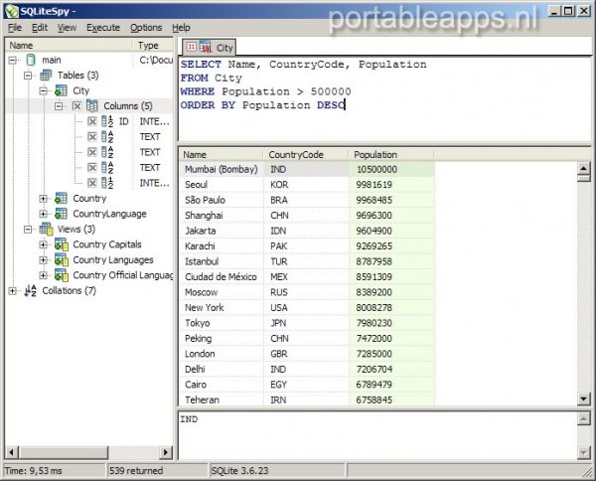
Task: Collapse the City table node
Action: tap(43, 90)
